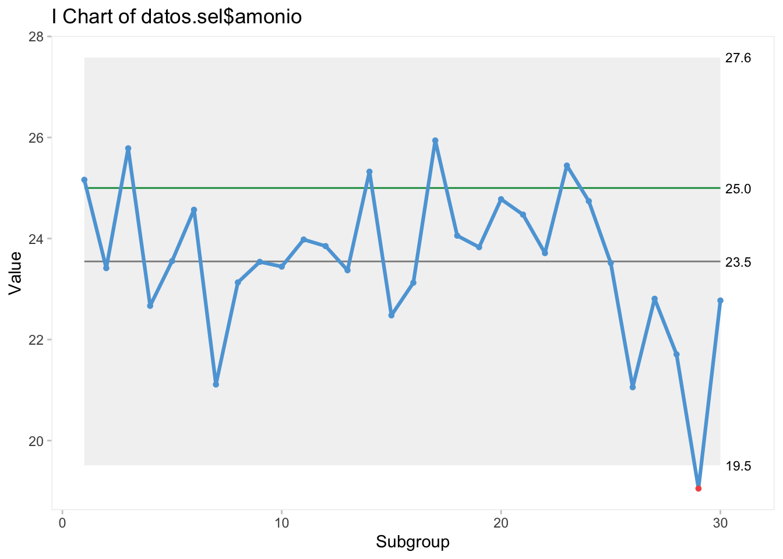This screenshot has width=783, height=559.
Task: Click the last data point at subgroup 30
Action: click(720, 300)
